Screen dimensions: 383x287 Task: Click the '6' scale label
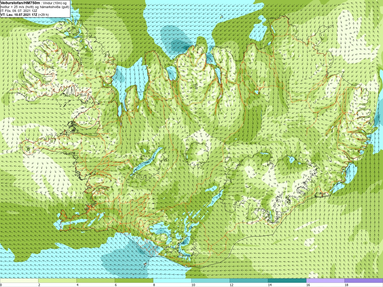click(x=116, y=285)
